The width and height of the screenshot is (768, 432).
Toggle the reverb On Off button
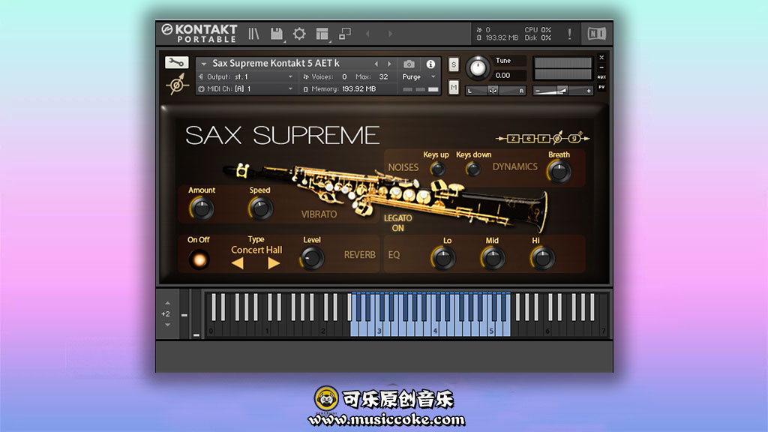tap(199, 259)
